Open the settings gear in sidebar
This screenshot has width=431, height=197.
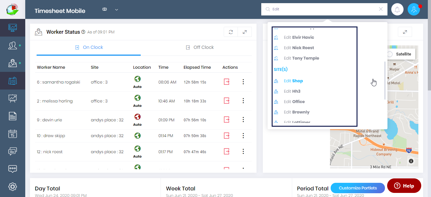point(13,186)
